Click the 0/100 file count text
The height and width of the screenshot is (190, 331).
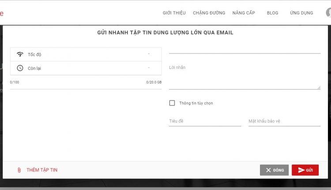pos(15,82)
